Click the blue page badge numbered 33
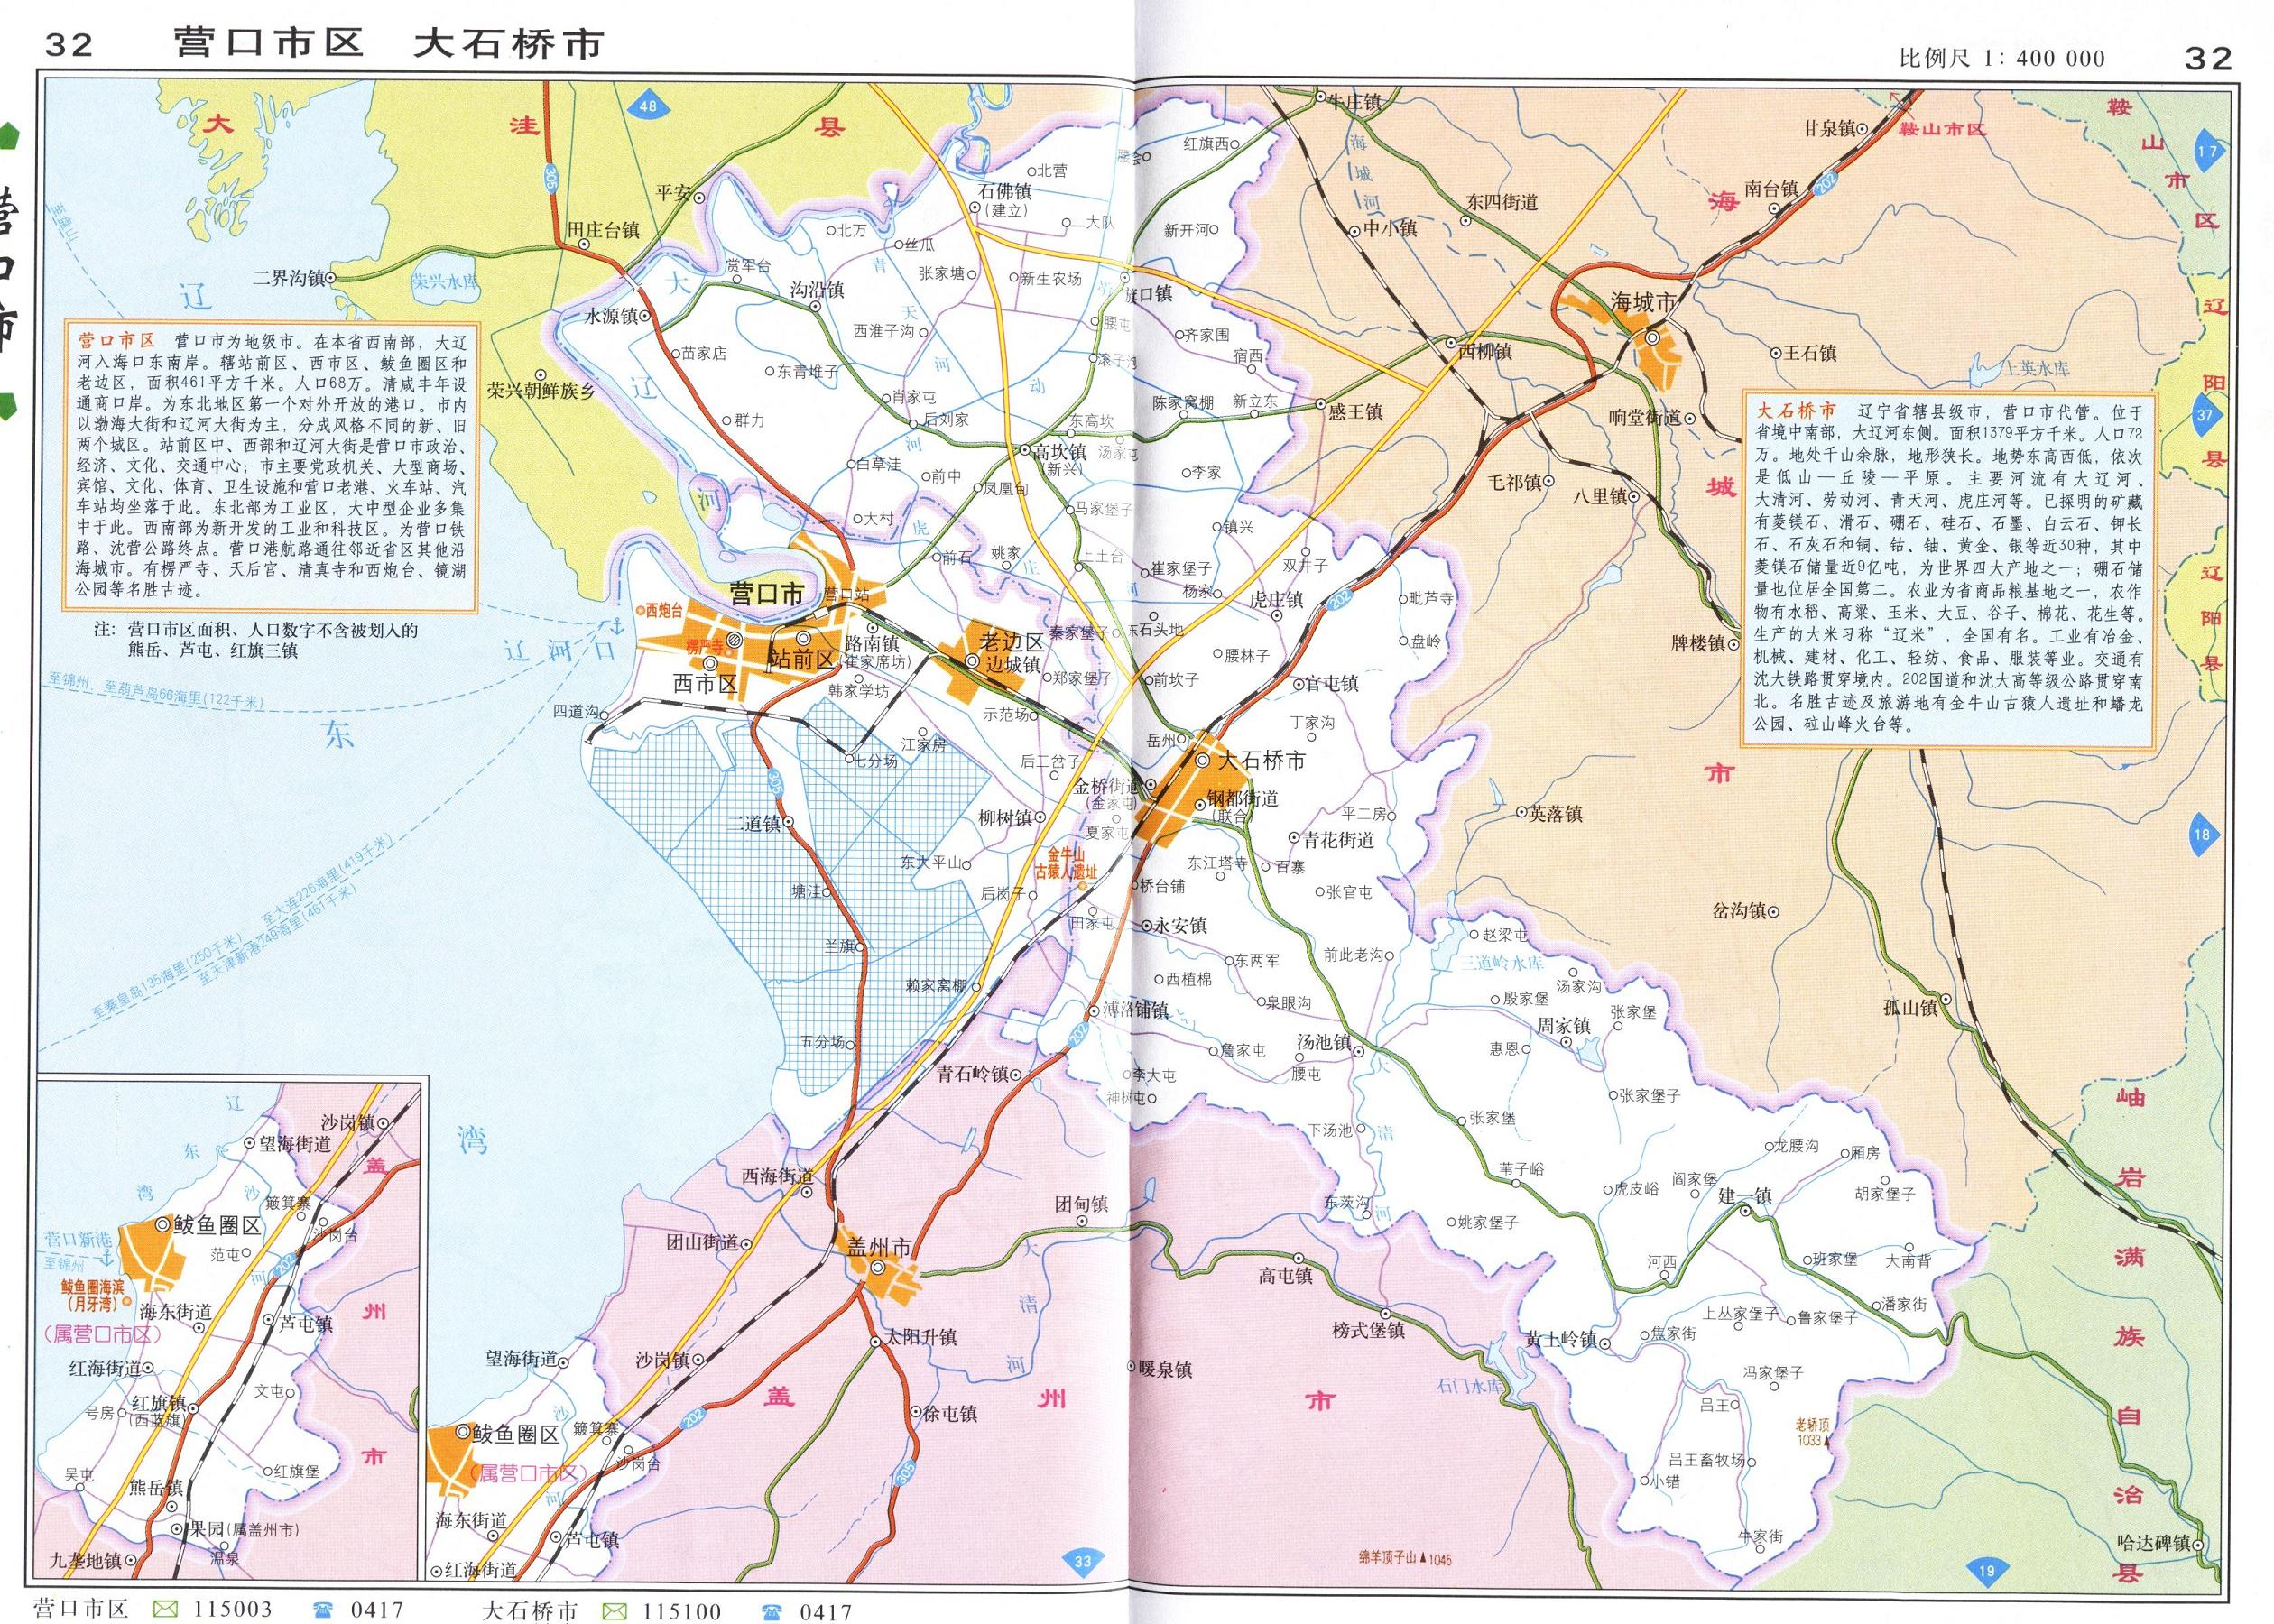The width and height of the screenshot is (2274, 1624). point(1081,1561)
